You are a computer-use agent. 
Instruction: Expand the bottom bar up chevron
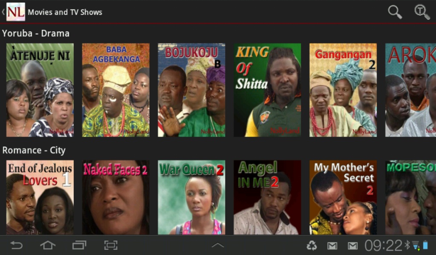coord(218,245)
